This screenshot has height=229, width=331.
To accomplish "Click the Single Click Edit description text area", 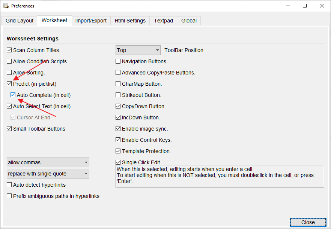I will (220, 176).
